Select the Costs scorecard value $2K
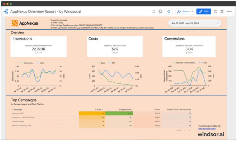 [x=115, y=49]
